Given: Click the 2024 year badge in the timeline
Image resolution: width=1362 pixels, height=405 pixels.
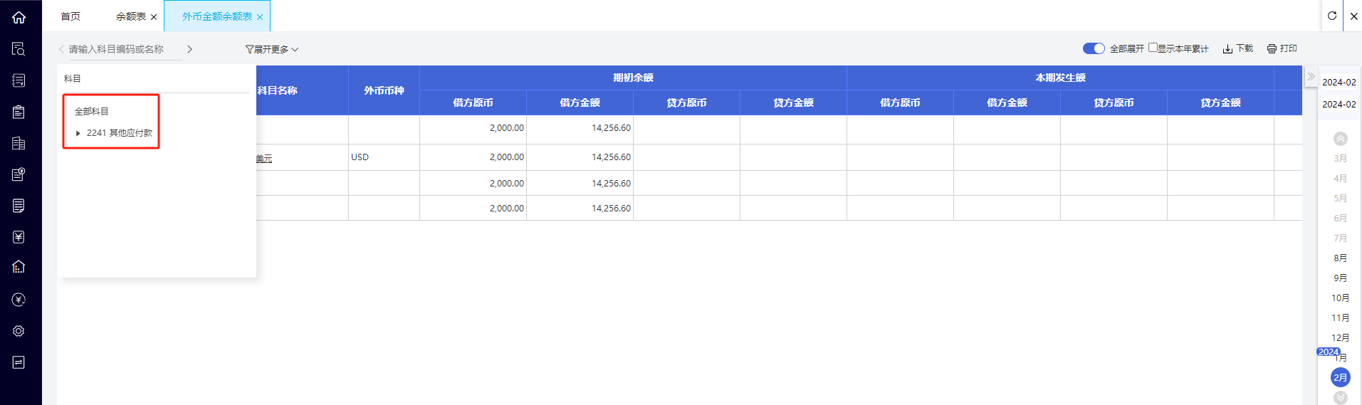Looking at the screenshot, I should point(1329,352).
